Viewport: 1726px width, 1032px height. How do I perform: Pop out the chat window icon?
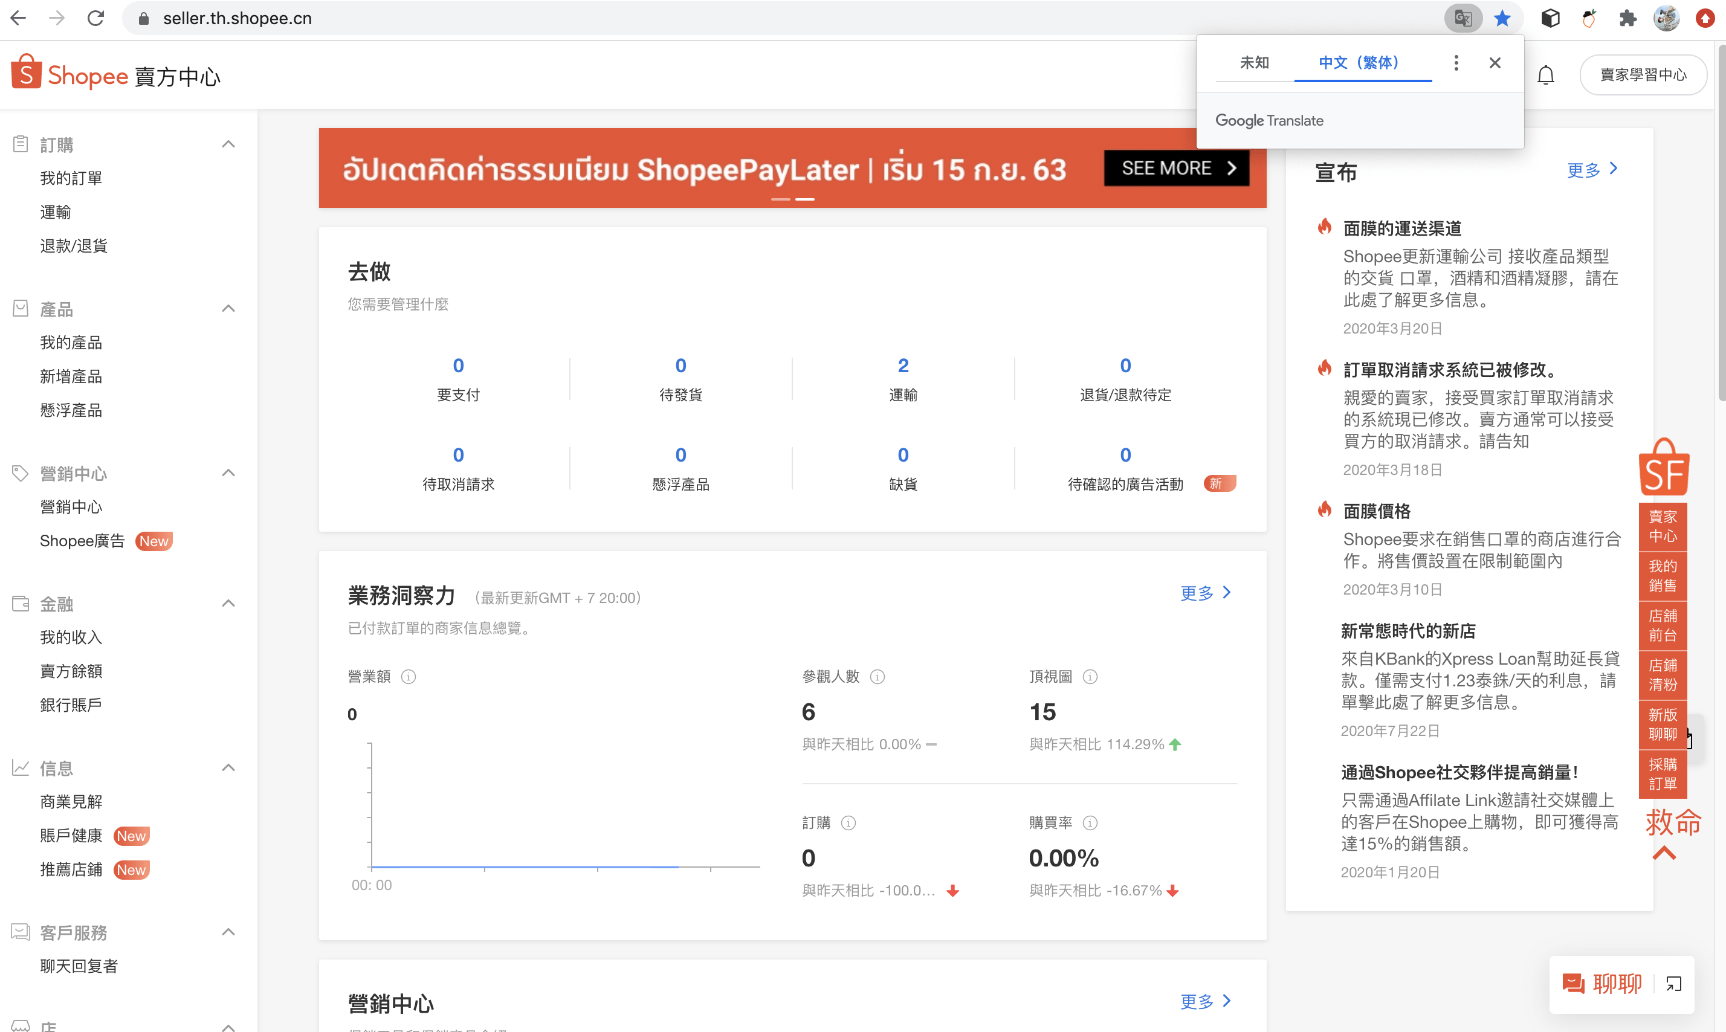[x=1674, y=983]
